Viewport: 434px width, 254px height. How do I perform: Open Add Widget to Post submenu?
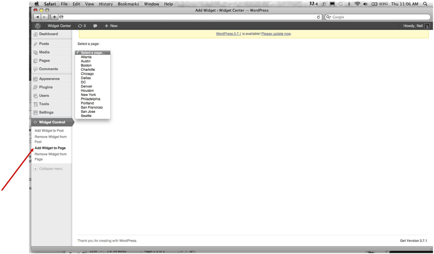[x=49, y=131]
